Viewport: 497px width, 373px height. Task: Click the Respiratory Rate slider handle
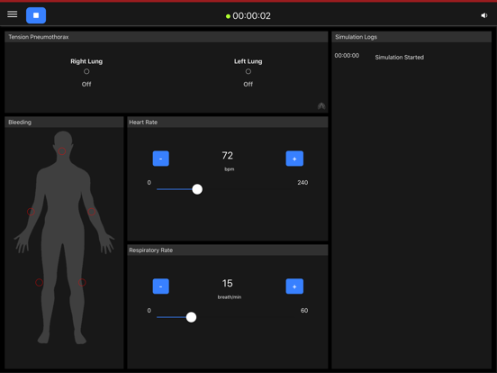point(191,317)
